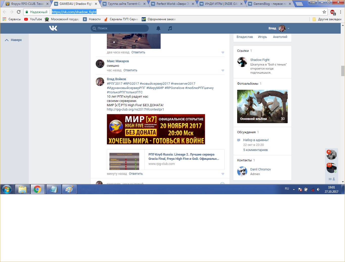Open the rpg-club.org contest link
Screen dimensions: 345x262
[135, 110]
